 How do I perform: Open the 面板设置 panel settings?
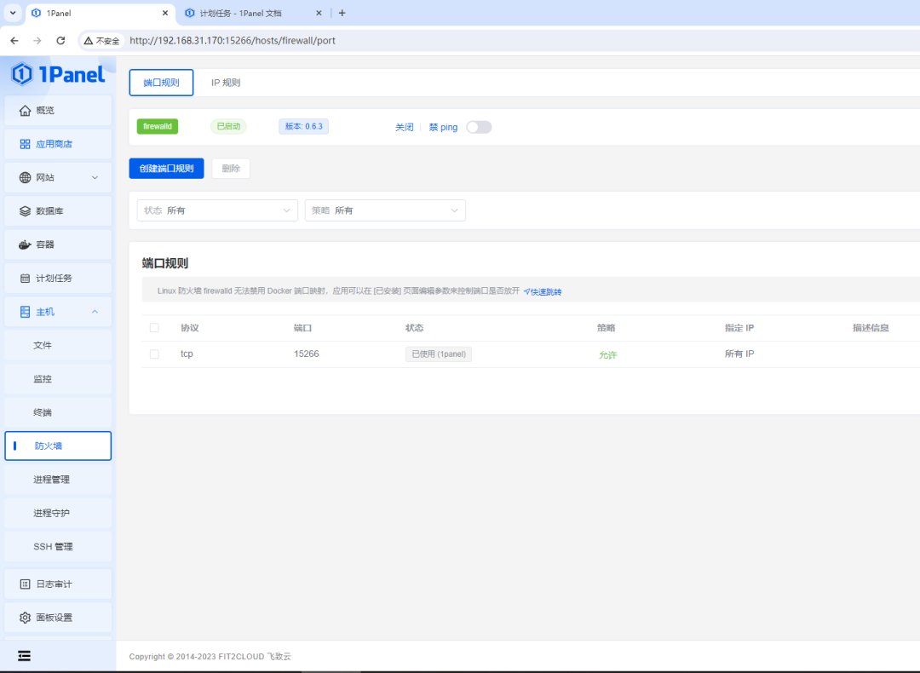(x=55, y=617)
